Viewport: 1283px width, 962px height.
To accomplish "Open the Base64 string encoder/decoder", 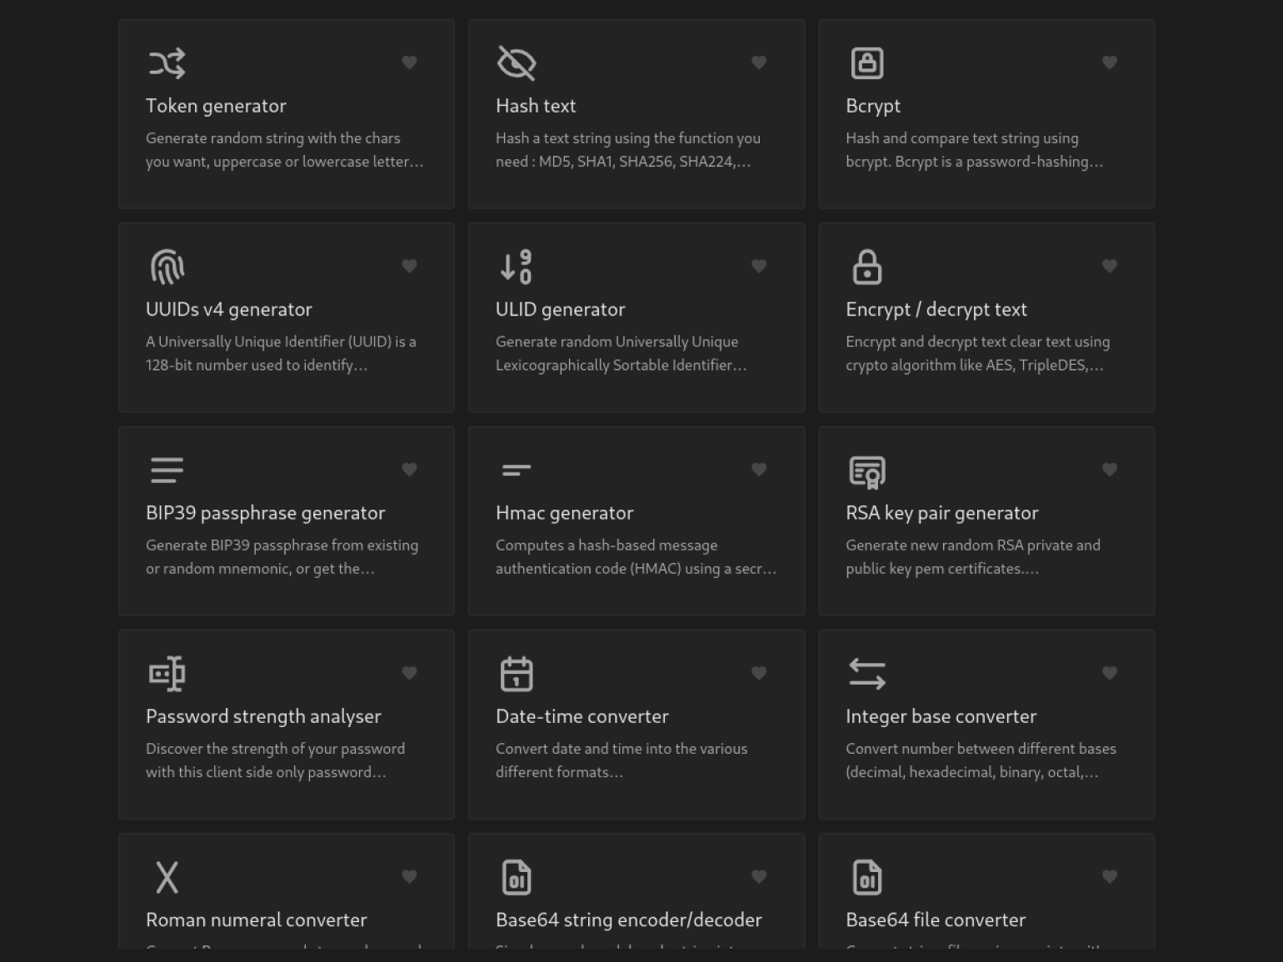I will 628,920.
